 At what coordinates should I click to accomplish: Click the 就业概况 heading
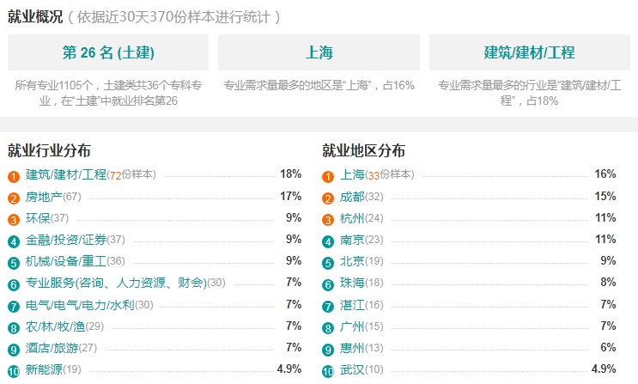click(35, 16)
